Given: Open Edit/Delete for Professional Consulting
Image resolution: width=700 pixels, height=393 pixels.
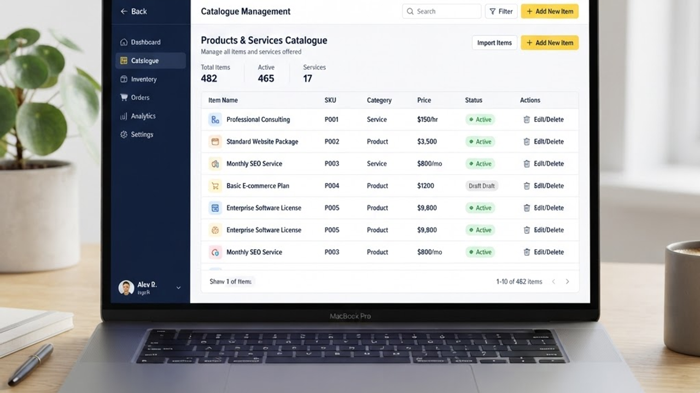Looking at the screenshot, I should click(x=549, y=120).
